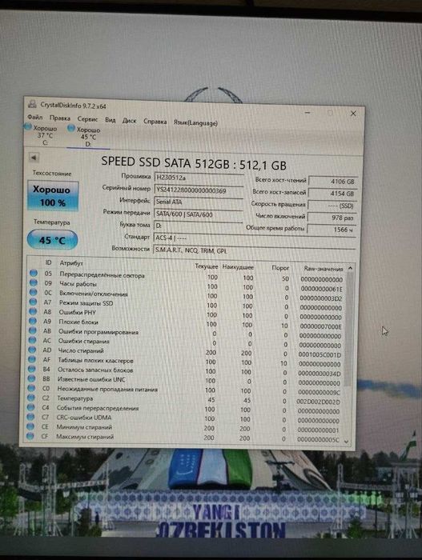Viewport: 422px width, 560px height.
Task: Click status icon for Ошибки PHY row
Action: click(33, 311)
